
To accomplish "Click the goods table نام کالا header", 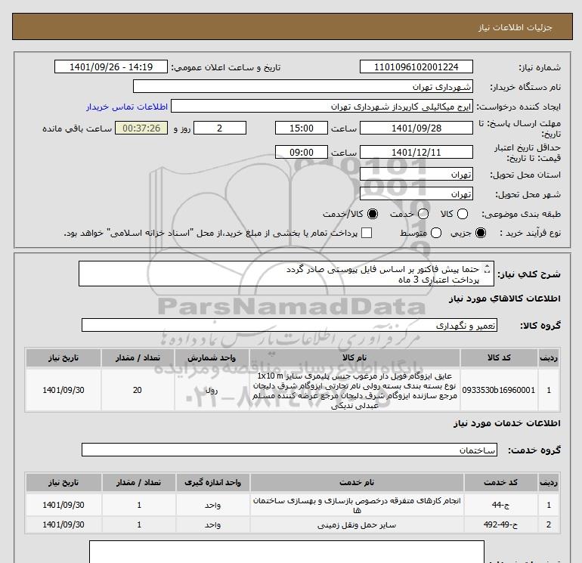I will [x=354, y=357].
